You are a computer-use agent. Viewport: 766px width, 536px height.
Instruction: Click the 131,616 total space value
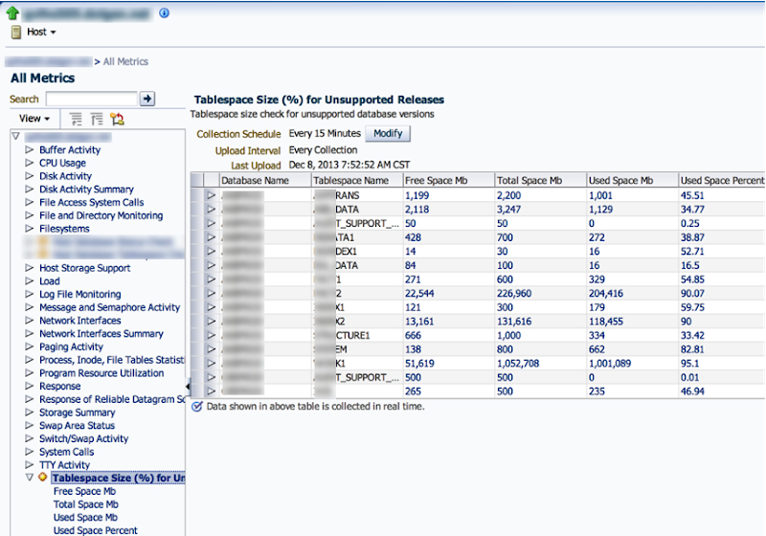(x=514, y=322)
